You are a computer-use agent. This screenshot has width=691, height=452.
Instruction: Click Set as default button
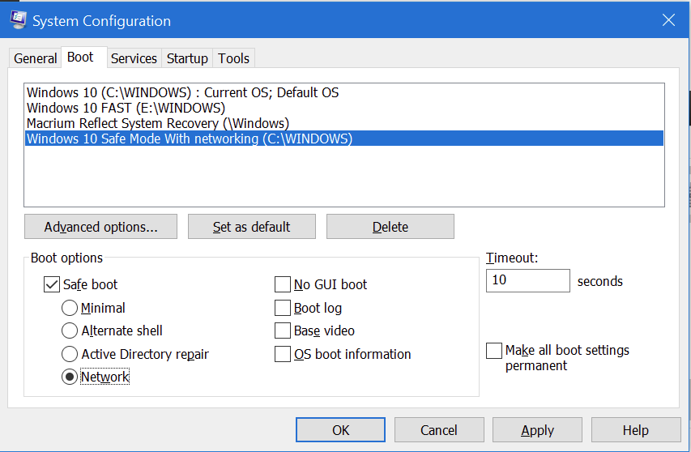click(252, 227)
